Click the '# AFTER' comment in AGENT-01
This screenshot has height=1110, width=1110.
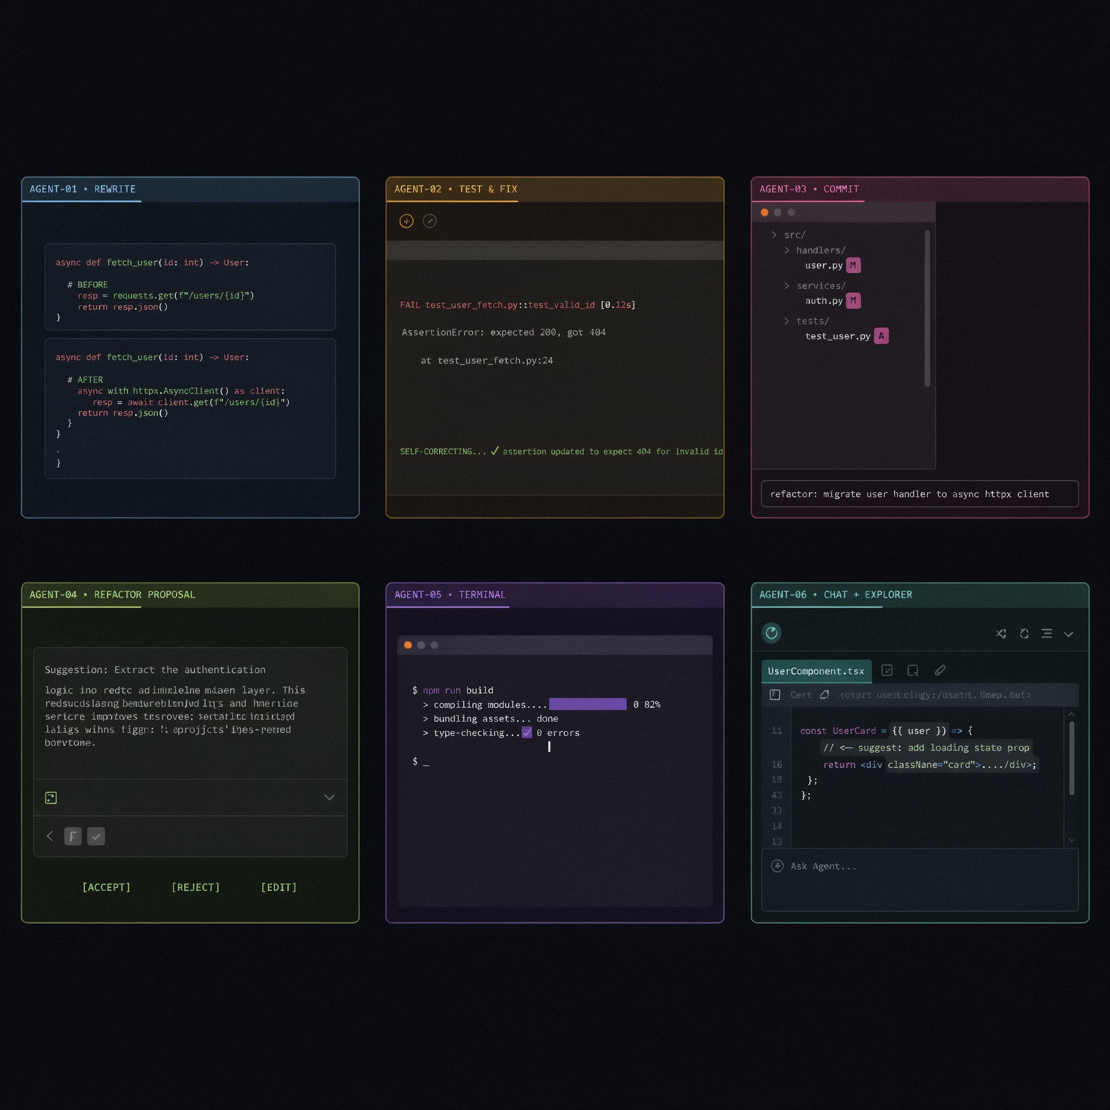(85, 380)
